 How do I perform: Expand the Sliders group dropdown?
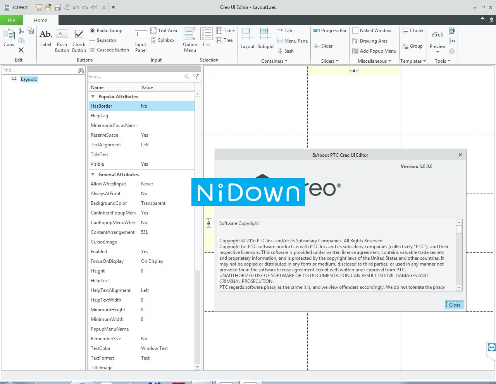[x=330, y=61]
